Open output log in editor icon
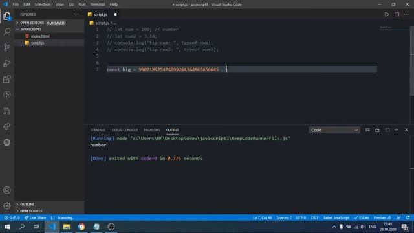The width and height of the screenshot is (414, 233). click(387, 130)
